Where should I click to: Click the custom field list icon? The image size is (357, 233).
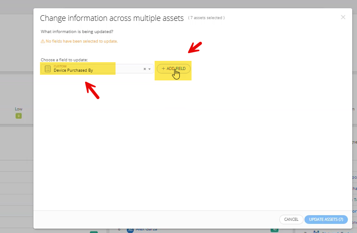(x=48, y=69)
